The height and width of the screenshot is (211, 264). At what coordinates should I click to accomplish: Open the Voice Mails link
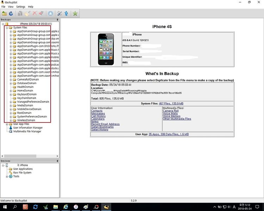pos(170,113)
